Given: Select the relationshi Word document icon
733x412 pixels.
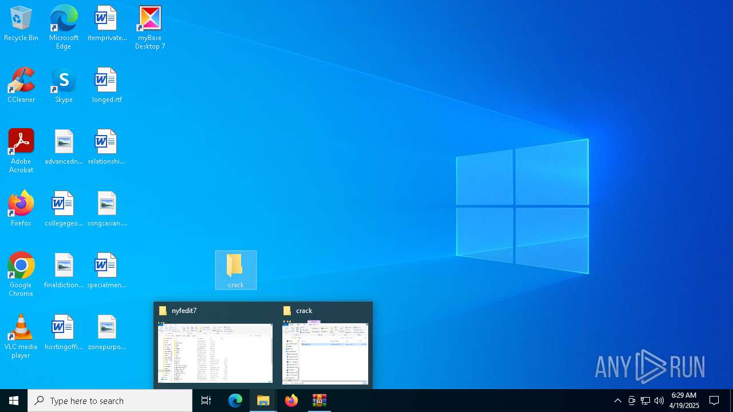Looking at the screenshot, I should (x=107, y=148).
